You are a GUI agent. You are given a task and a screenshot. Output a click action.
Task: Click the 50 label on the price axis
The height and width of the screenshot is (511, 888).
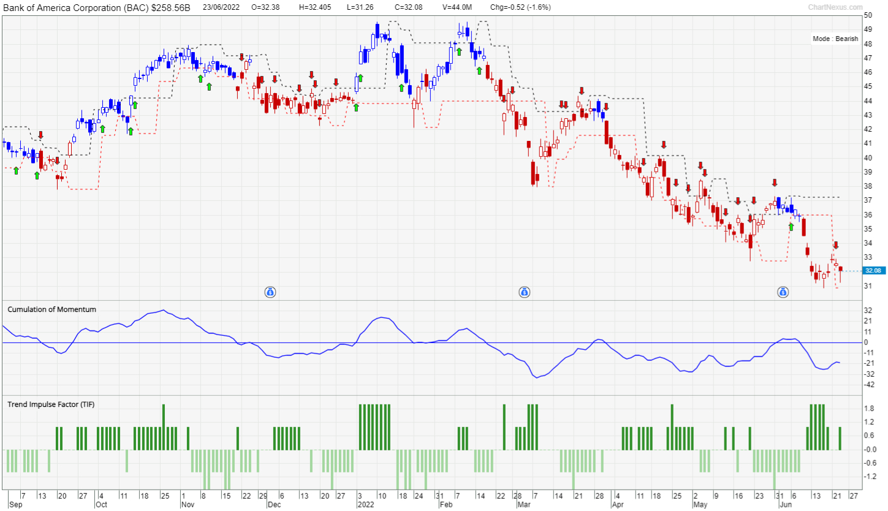[x=868, y=15]
